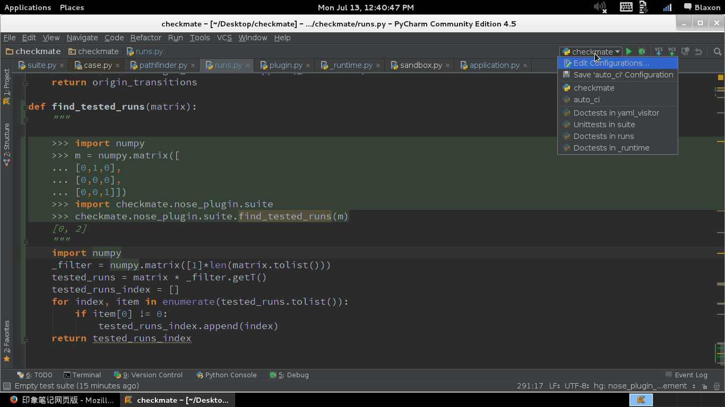Click the revert undo arrow icon
The width and height of the screenshot is (725, 407).
698,51
